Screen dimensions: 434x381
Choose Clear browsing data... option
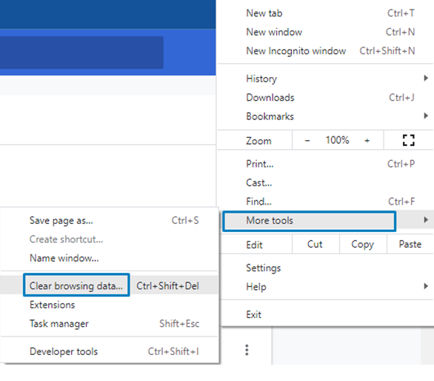tap(76, 285)
